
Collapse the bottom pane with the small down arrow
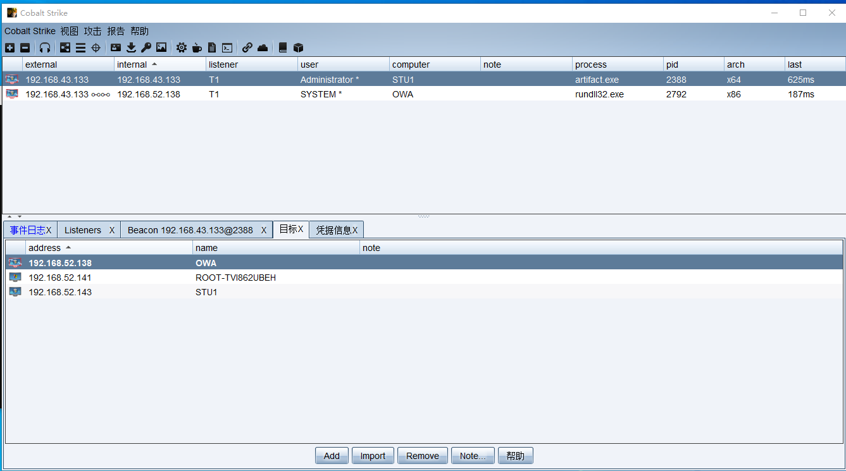coord(20,216)
